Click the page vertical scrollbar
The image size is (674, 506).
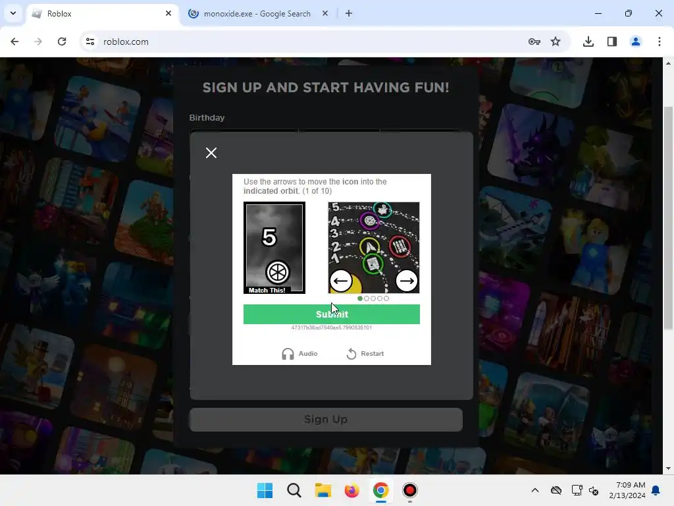668,217
